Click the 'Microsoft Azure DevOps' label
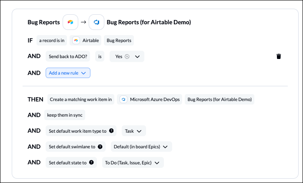Viewport: 303px width, 183px height. [x=155, y=99]
